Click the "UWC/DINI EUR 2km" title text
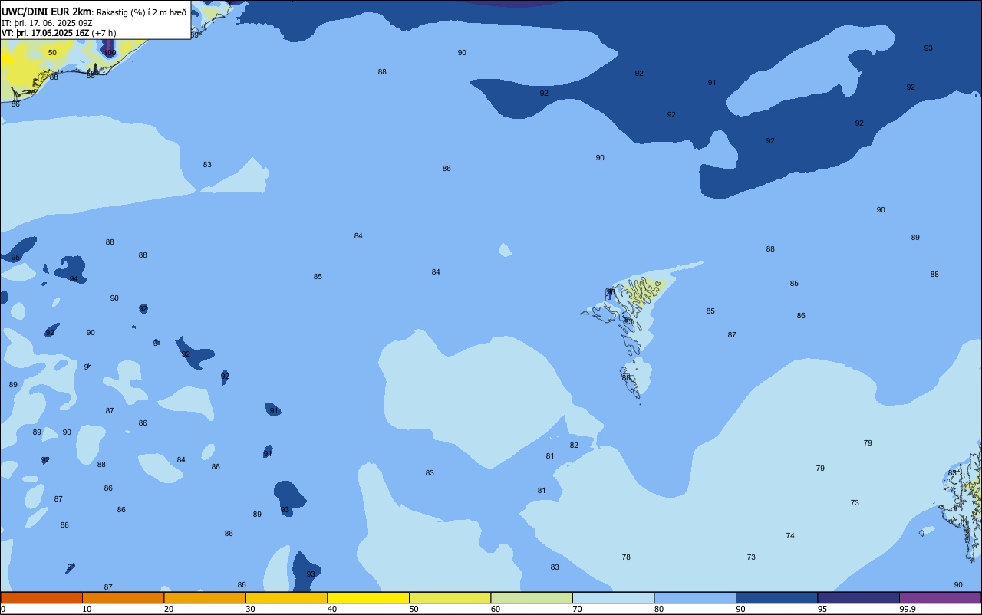The image size is (982, 615). coord(46,12)
